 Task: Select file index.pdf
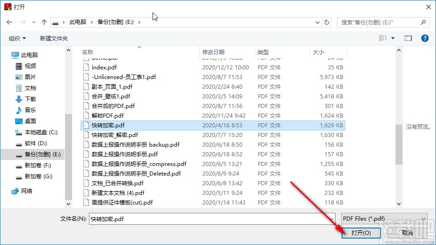tap(213, 67)
